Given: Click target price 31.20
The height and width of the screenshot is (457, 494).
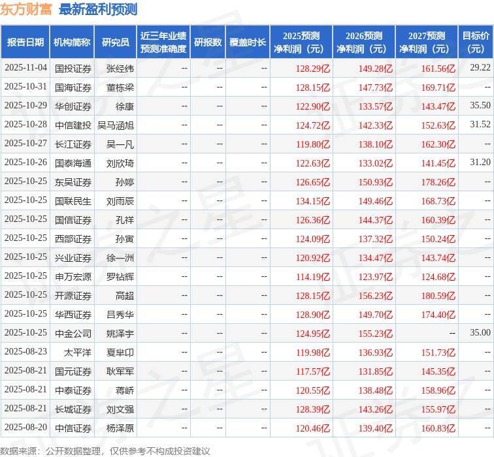Looking at the screenshot, I should 480,162.
